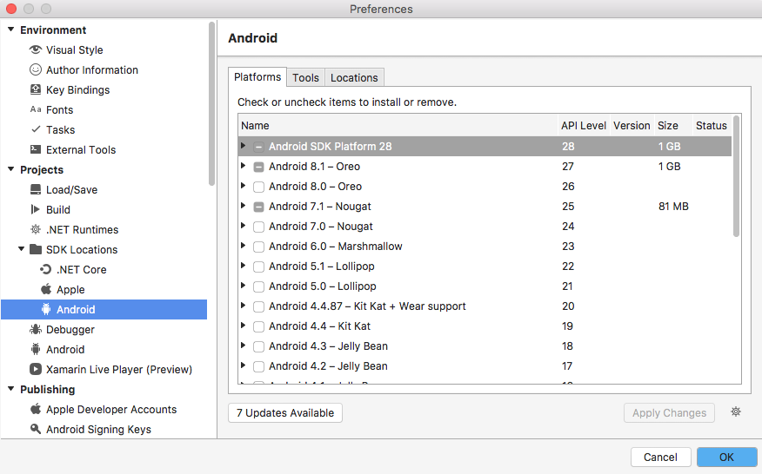This screenshot has height=474, width=762.
Task: Toggle the Android 8.1 – Oreo checkbox
Action: (258, 167)
